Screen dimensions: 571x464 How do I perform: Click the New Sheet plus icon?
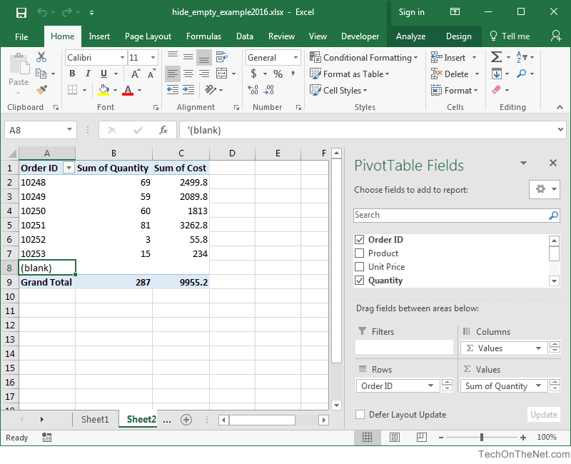[x=186, y=420]
